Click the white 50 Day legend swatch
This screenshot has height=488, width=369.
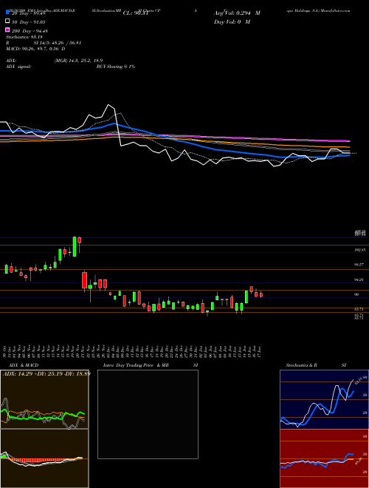tap(7, 21)
